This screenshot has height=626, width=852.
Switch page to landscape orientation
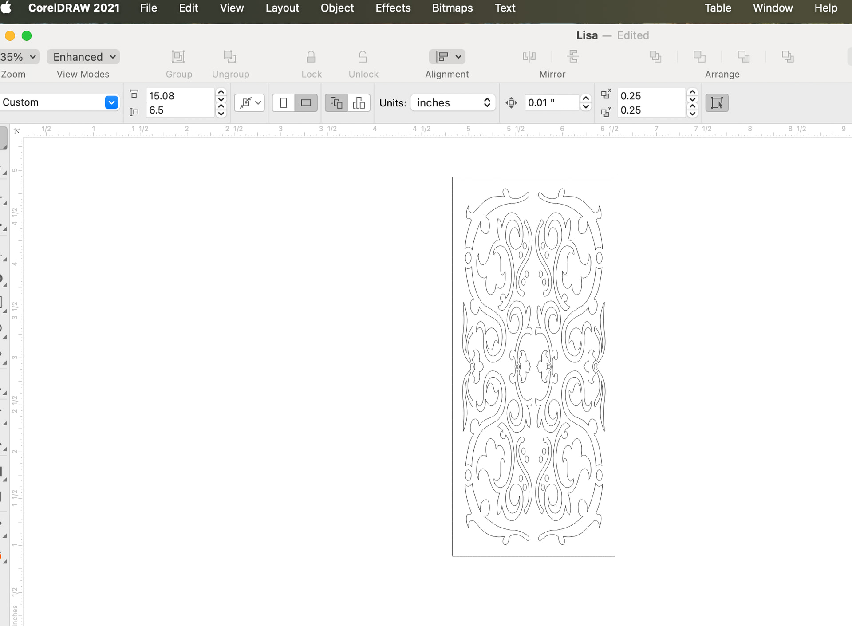click(x=306, y=103)
